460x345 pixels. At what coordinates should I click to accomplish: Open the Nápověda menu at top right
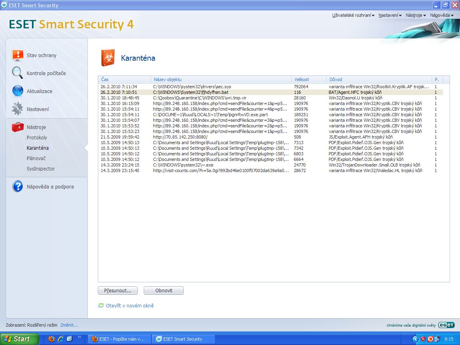tap(442, 15)
